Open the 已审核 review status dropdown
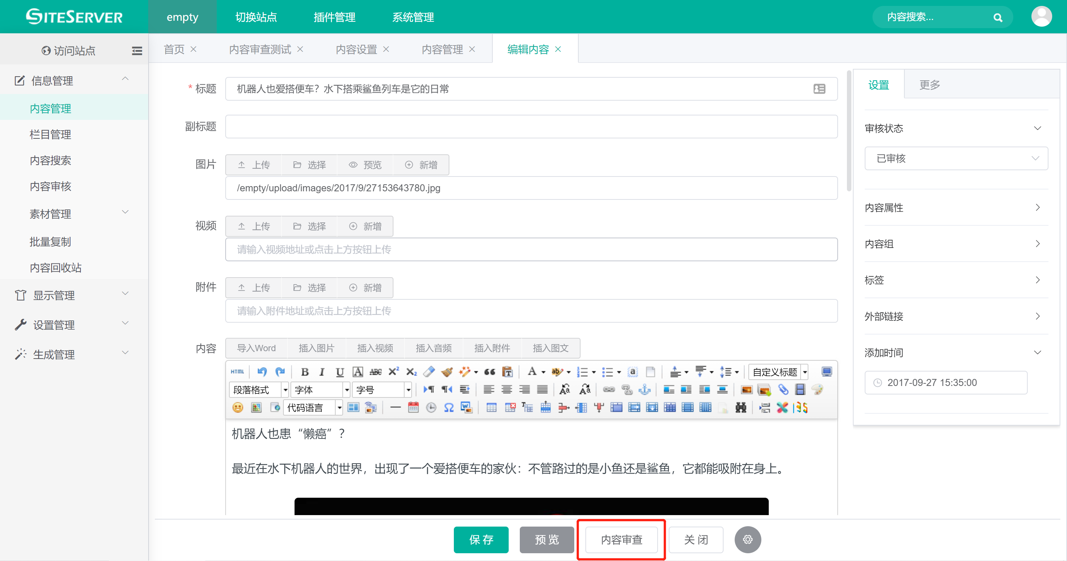The width and height of the screenshot is (1067, 561). tap(956, 158)
